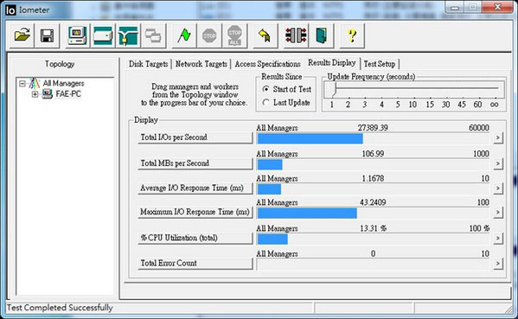This screenshot has height=319, width=518.
Task: Click the % CPU Utilization (total) button
Action: (195, 238)
